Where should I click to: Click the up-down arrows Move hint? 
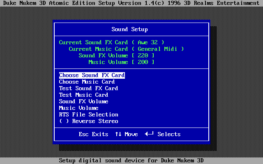coord(127,134)
